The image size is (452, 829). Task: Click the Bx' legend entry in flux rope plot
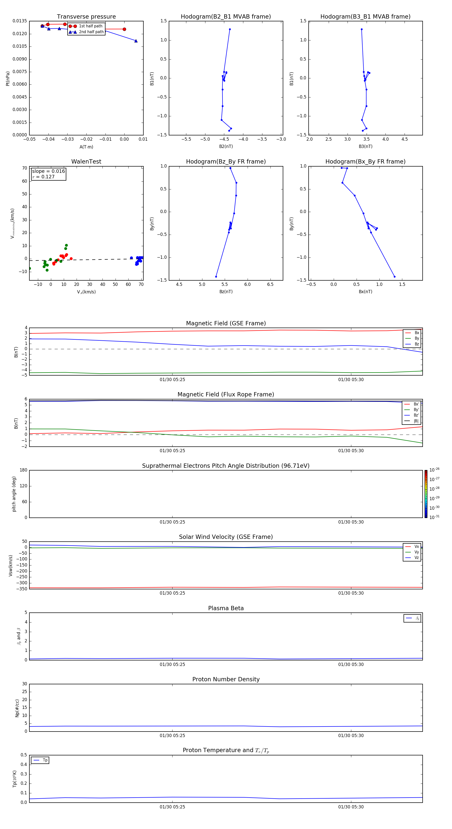(412, 404)
